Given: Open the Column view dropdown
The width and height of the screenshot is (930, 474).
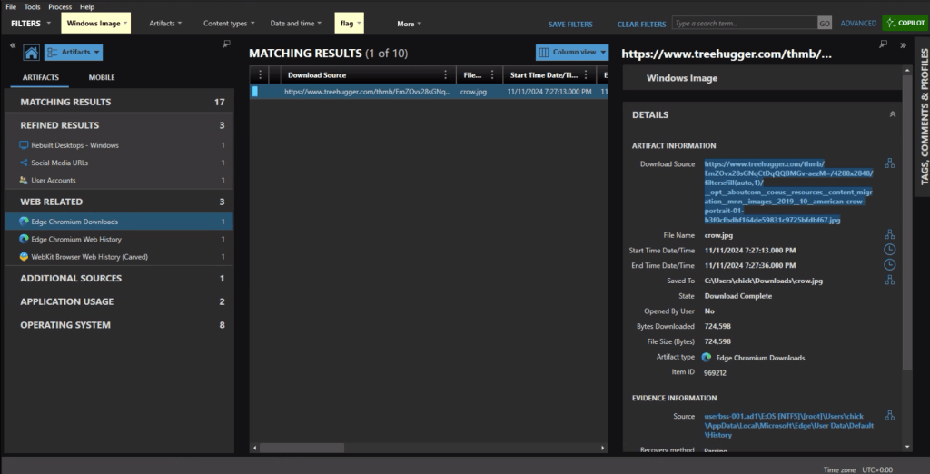Looking at the screenshot, I should point(572,53).
